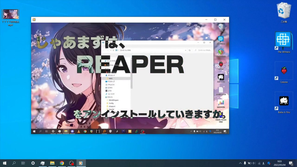The image size is (297, 167).
Task: Maximize the media player window
Action: 215,20
